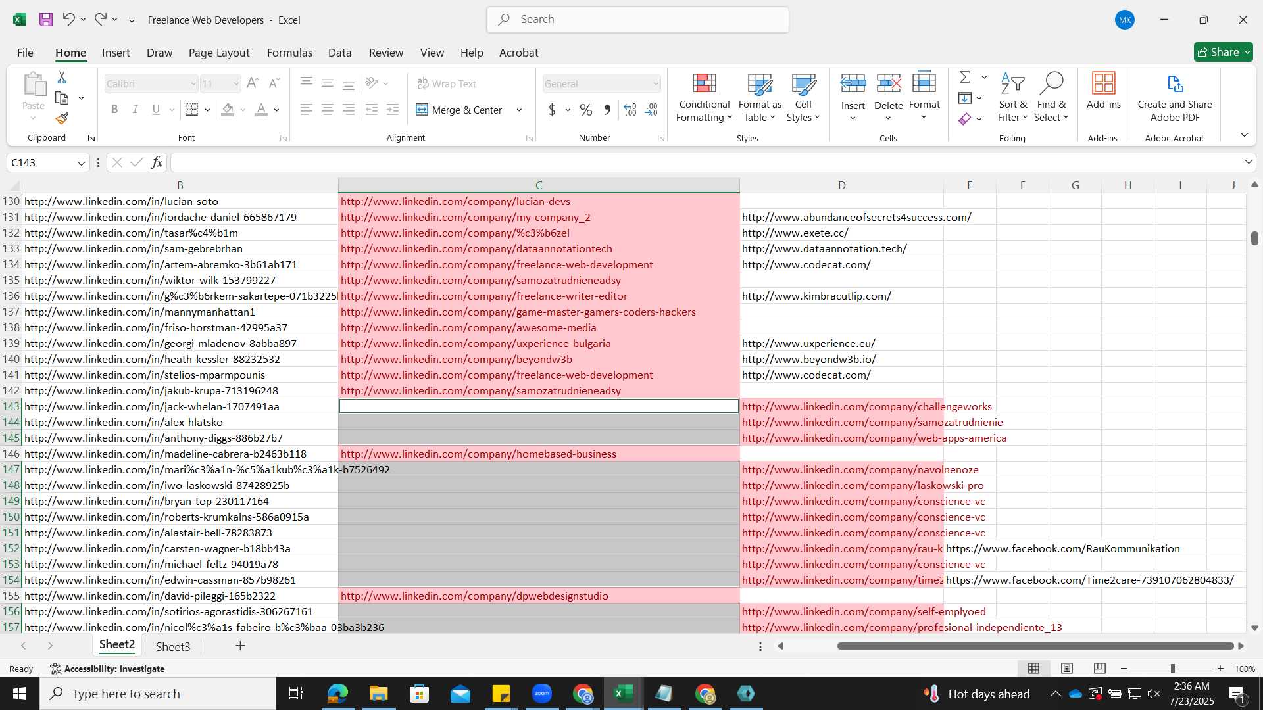Open Format as Table dropdown

pos(759,97)
